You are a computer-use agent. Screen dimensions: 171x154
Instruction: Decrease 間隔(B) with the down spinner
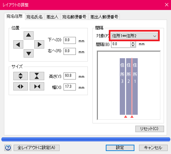(x=133, y=46)
